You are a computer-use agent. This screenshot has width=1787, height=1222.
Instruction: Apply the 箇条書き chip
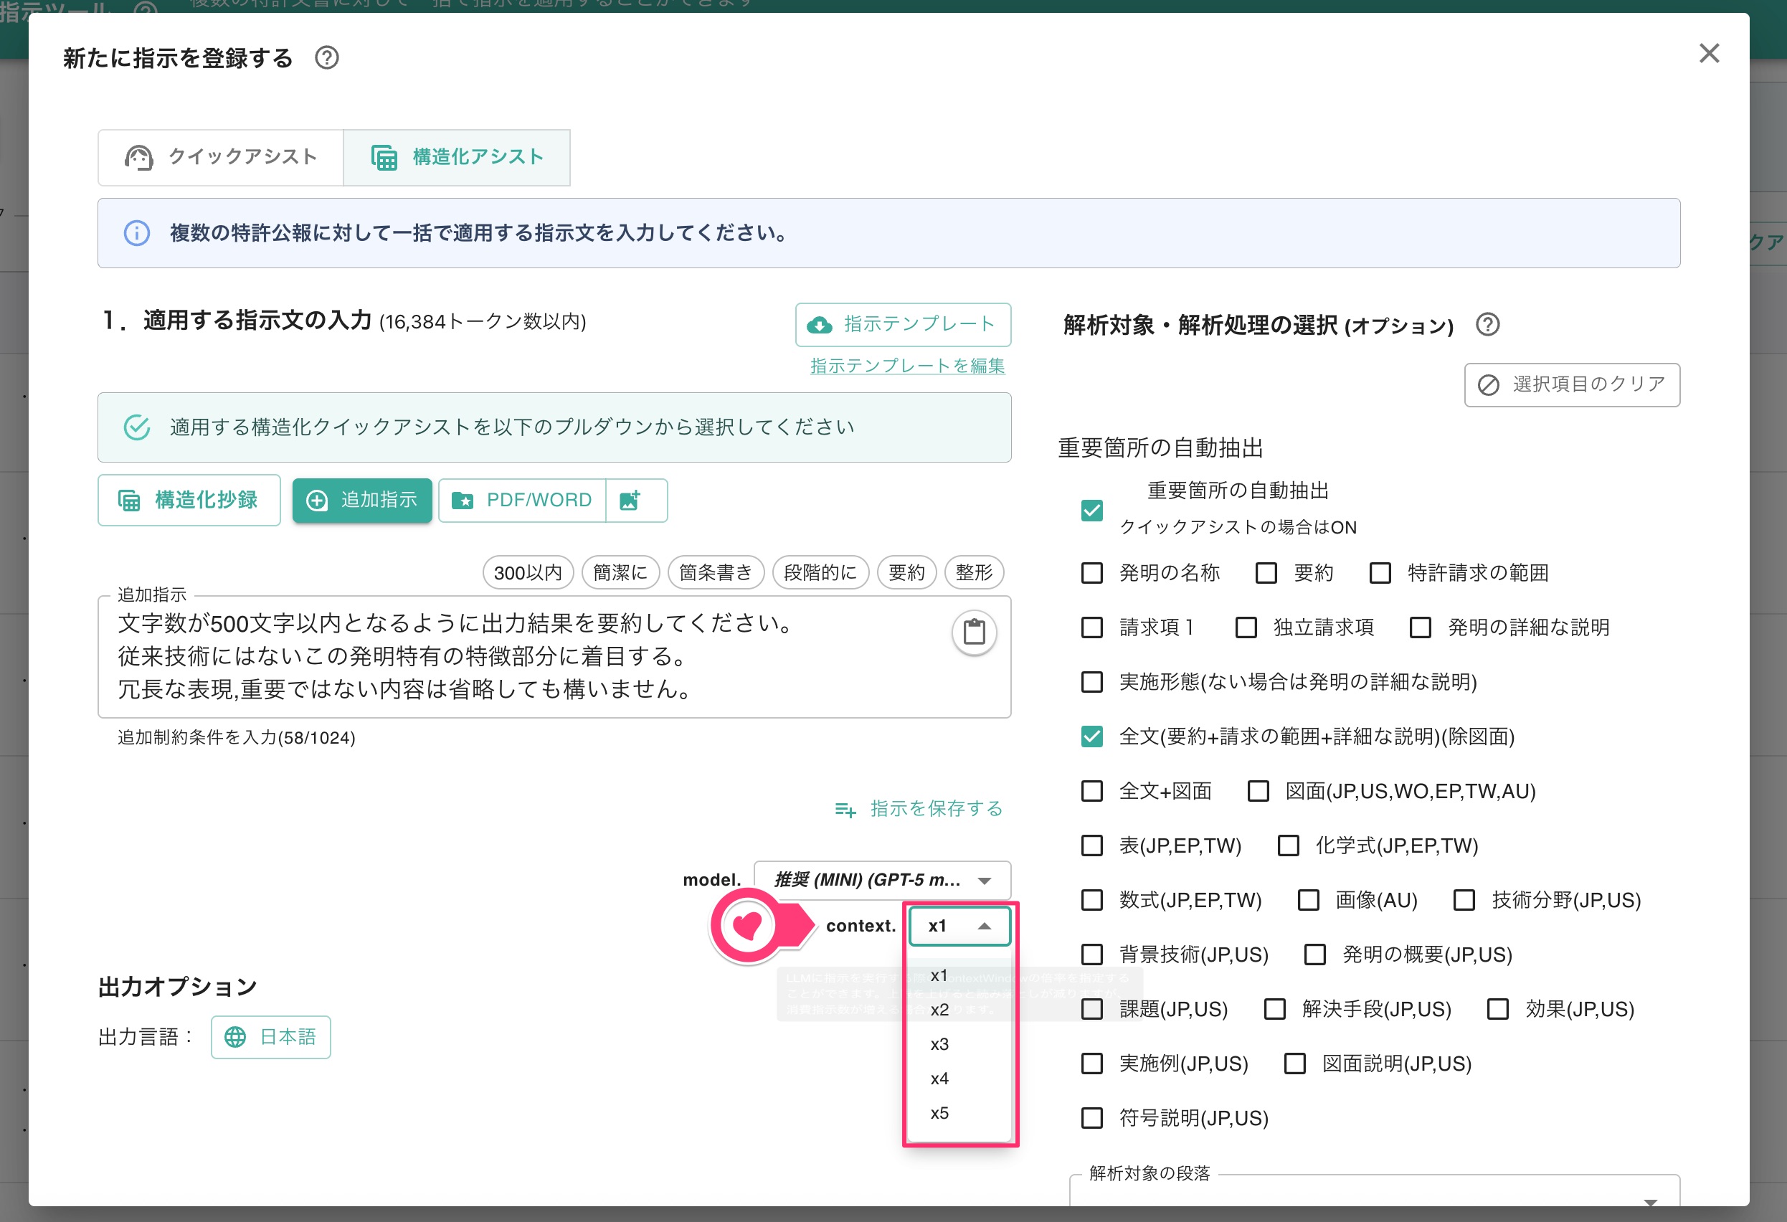[x=716, y=573]
